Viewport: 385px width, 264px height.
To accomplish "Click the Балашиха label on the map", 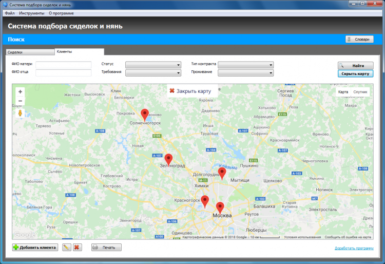I will click(x=264, y=206).
